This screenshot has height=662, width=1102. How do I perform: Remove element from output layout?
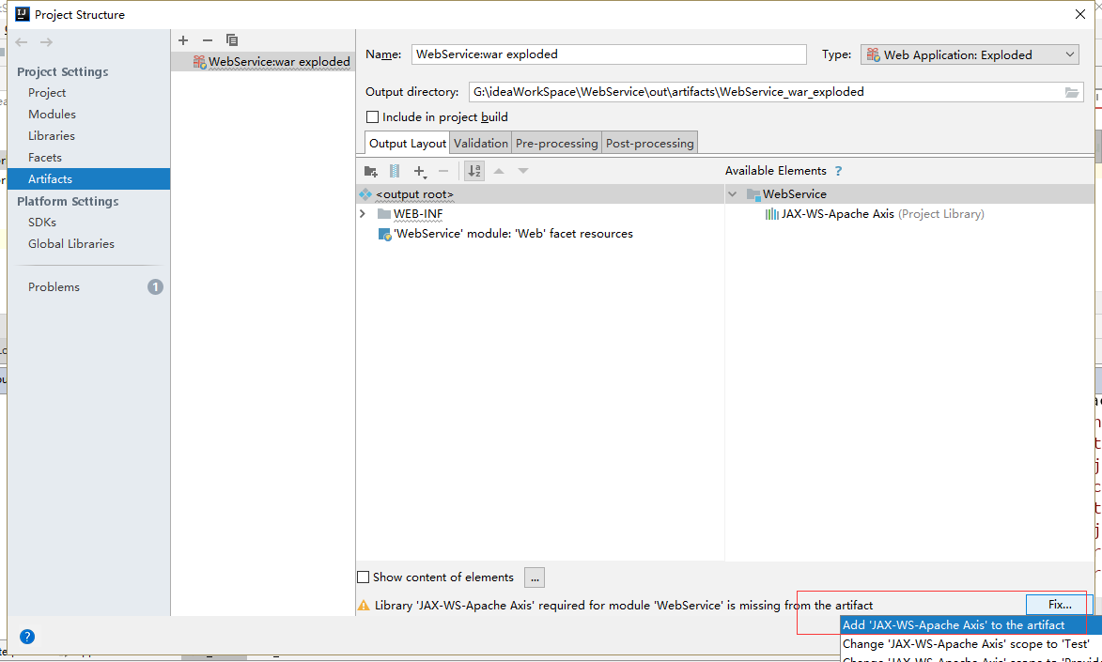coord(443,171)
